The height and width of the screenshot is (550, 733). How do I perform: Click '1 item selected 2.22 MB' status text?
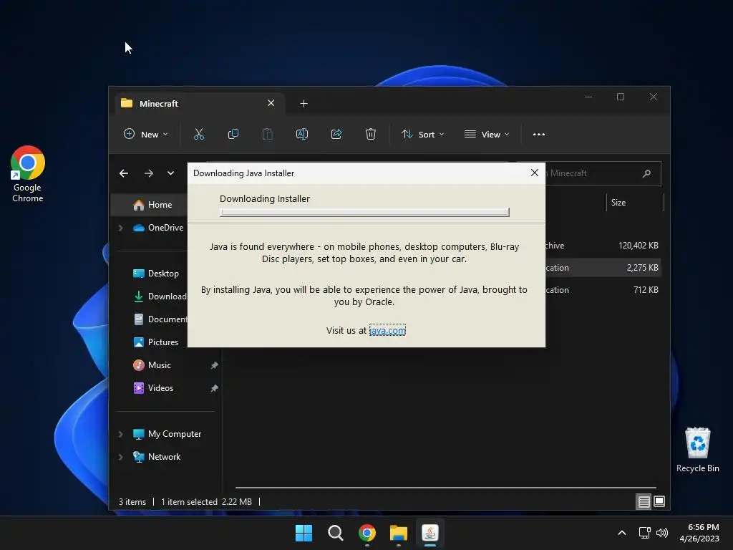pos(207,502)
